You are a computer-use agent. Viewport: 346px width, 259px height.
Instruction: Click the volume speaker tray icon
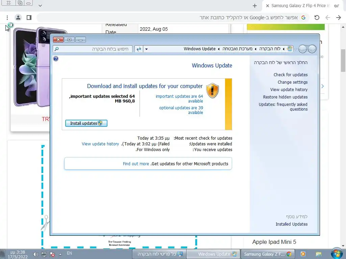pyautogui.click(x=35, y=254)
